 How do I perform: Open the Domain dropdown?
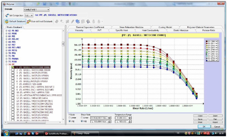click(36, 10)
